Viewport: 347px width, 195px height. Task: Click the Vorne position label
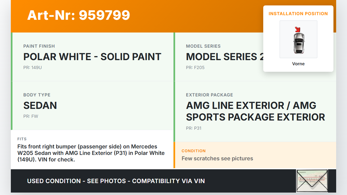[x=298, y=64]
